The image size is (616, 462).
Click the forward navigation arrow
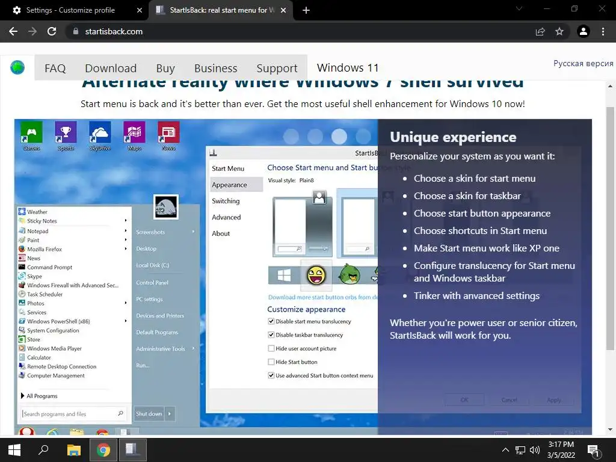[32, 31]
